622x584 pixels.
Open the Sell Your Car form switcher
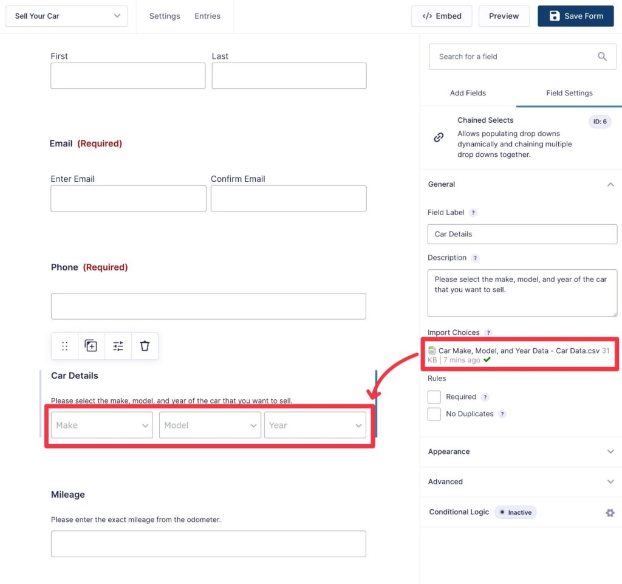(67, 16)
